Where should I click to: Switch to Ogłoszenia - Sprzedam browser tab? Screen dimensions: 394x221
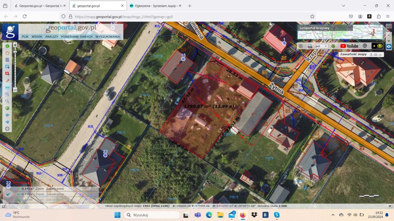click(155, 6)
